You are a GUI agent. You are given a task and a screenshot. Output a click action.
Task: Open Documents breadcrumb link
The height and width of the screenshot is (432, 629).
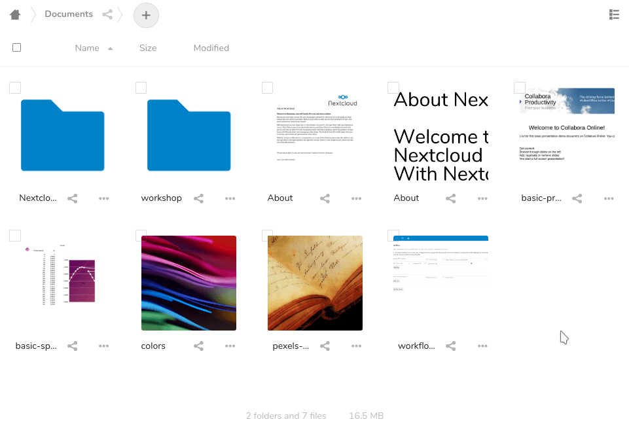coord(69,14)
